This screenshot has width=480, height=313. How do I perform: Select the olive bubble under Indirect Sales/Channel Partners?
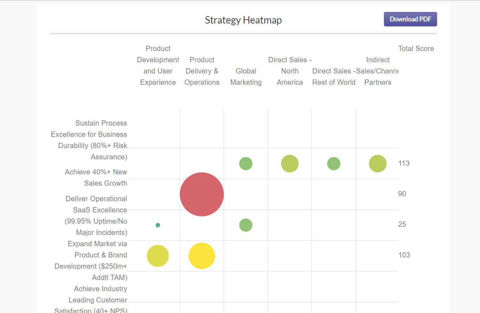[378, 163]
